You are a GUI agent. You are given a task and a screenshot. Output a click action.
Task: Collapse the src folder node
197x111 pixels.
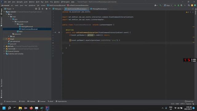6,14
